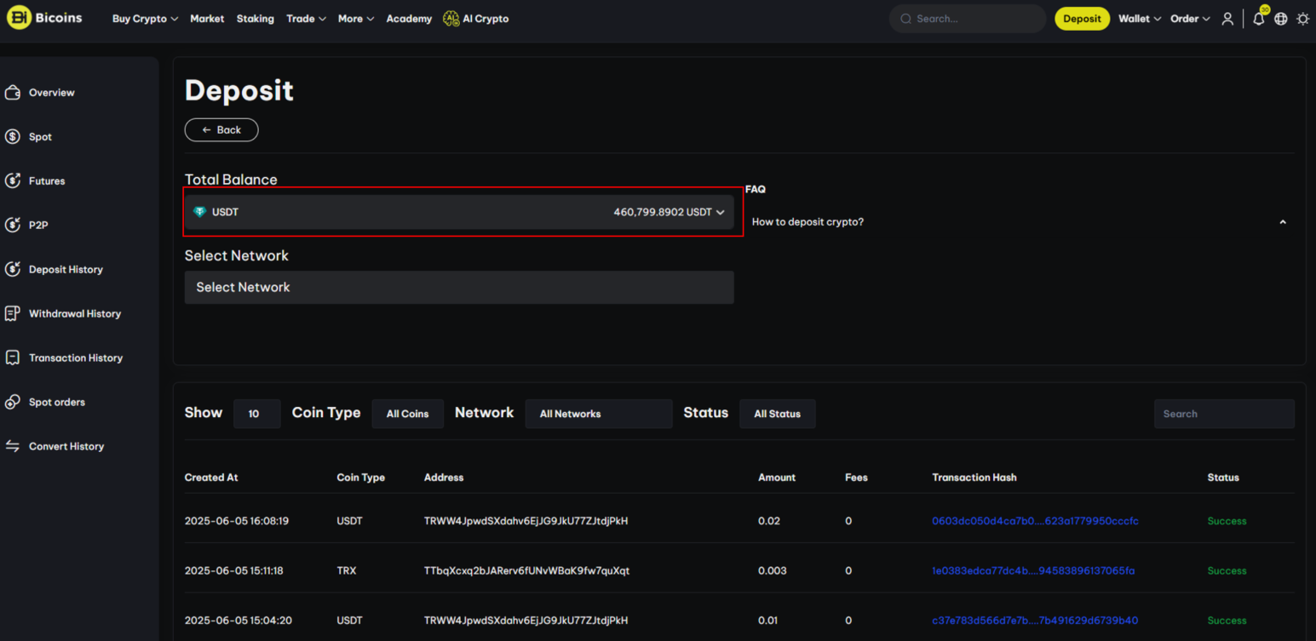Click the deposit table Search field
The height and width of the screenshot is (641, 1316).
pos(1224,414)
